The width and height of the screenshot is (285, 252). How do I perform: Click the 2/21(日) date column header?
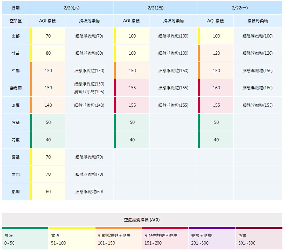tap(156, 8)
